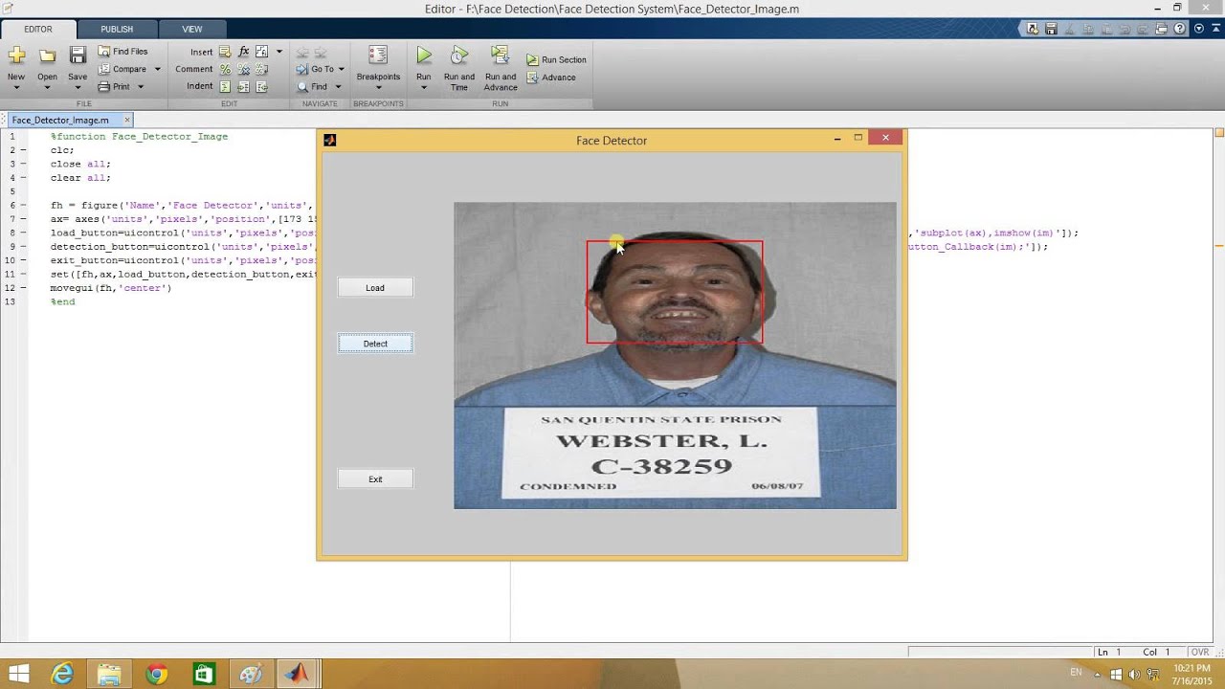Toggle breakpoint dash on line 9
Image resolution: width=1225 pixels, height=689 pixels.
point(23,247)
